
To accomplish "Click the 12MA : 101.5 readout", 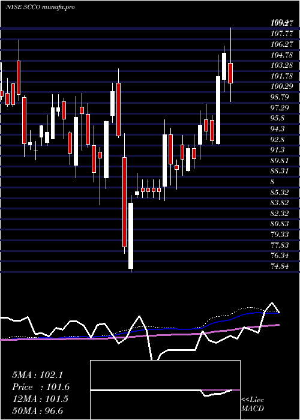I will tap(40, 399).
